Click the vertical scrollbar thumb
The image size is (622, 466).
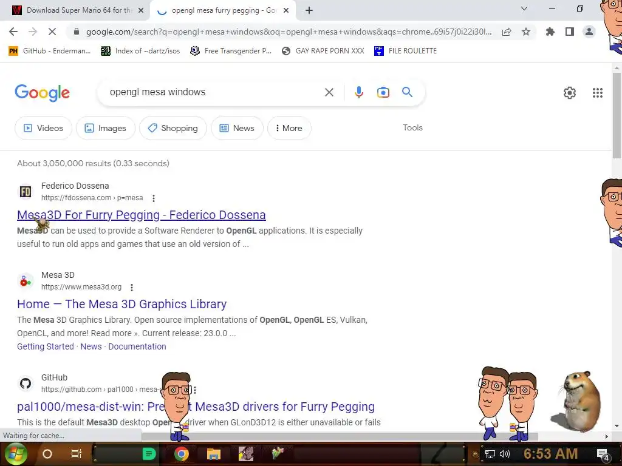coord(617,115)
